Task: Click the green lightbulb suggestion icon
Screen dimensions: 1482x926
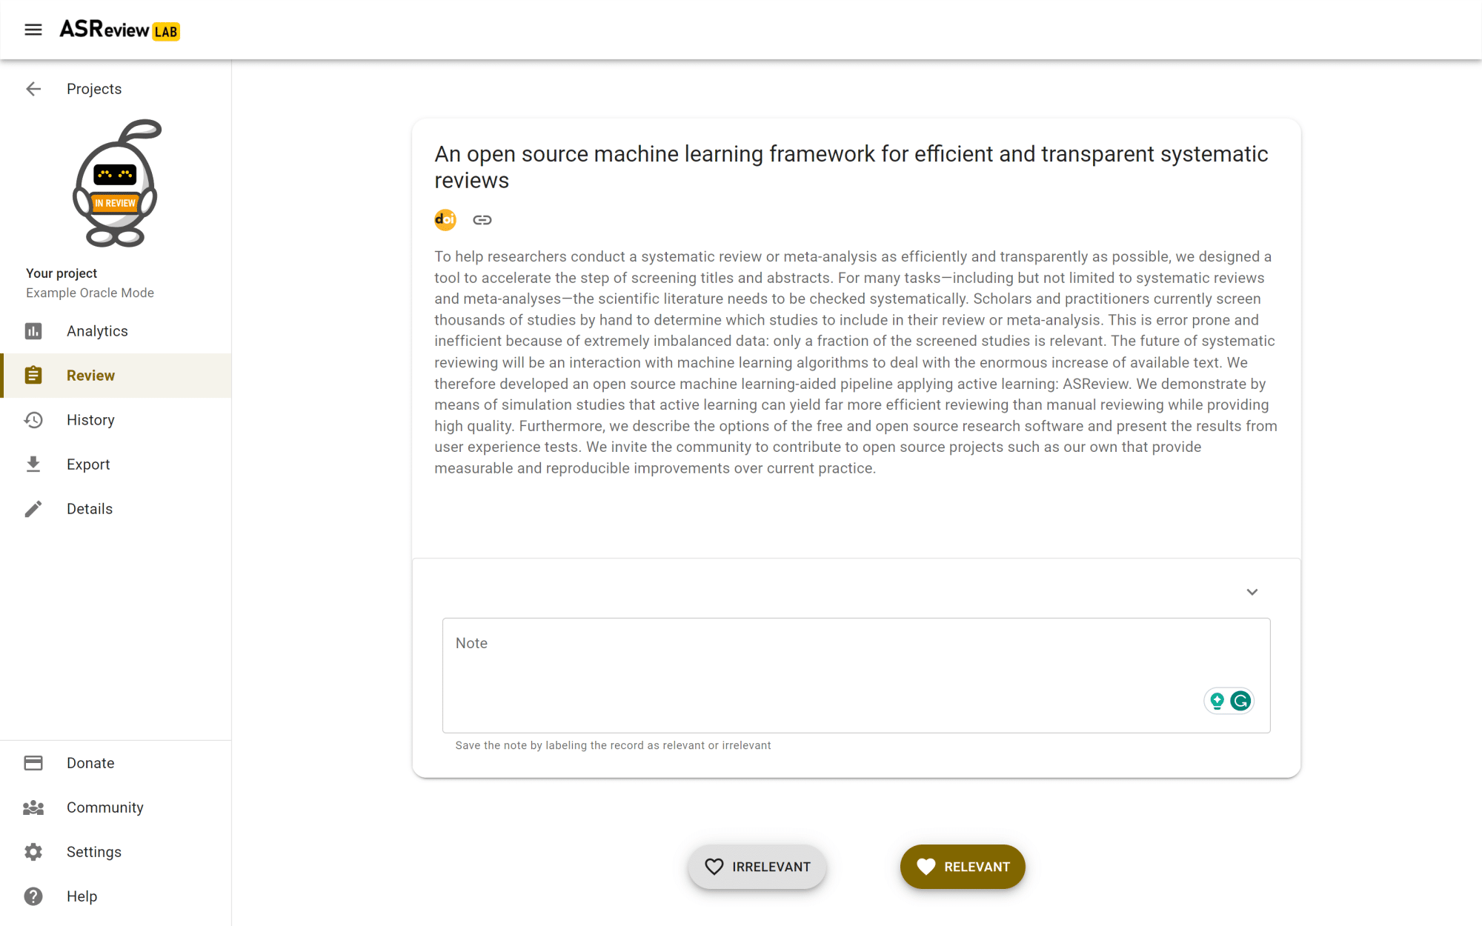Action: pyautogui.click(x=1217, y=701)
